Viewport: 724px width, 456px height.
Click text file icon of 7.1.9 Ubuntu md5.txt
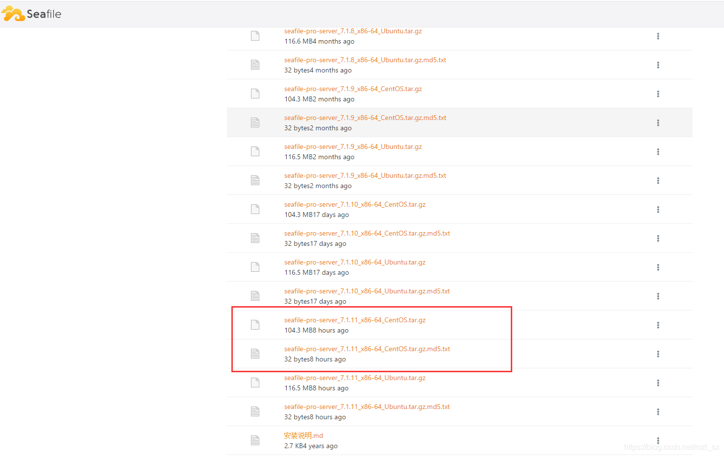[255, 180]
